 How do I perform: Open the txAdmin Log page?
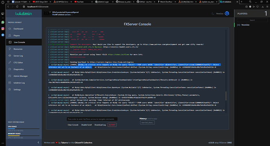pyautogui.click(x=24, y=83)
